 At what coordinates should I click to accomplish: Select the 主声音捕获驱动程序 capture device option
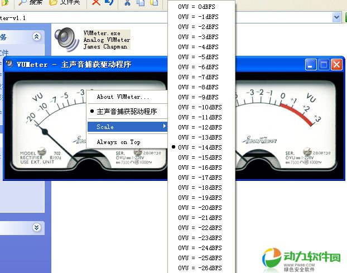point(127,112)
